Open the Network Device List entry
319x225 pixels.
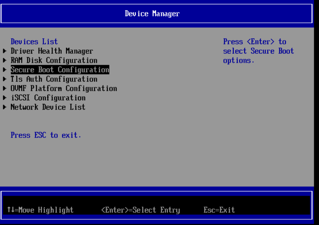click(x=48, y=107)
